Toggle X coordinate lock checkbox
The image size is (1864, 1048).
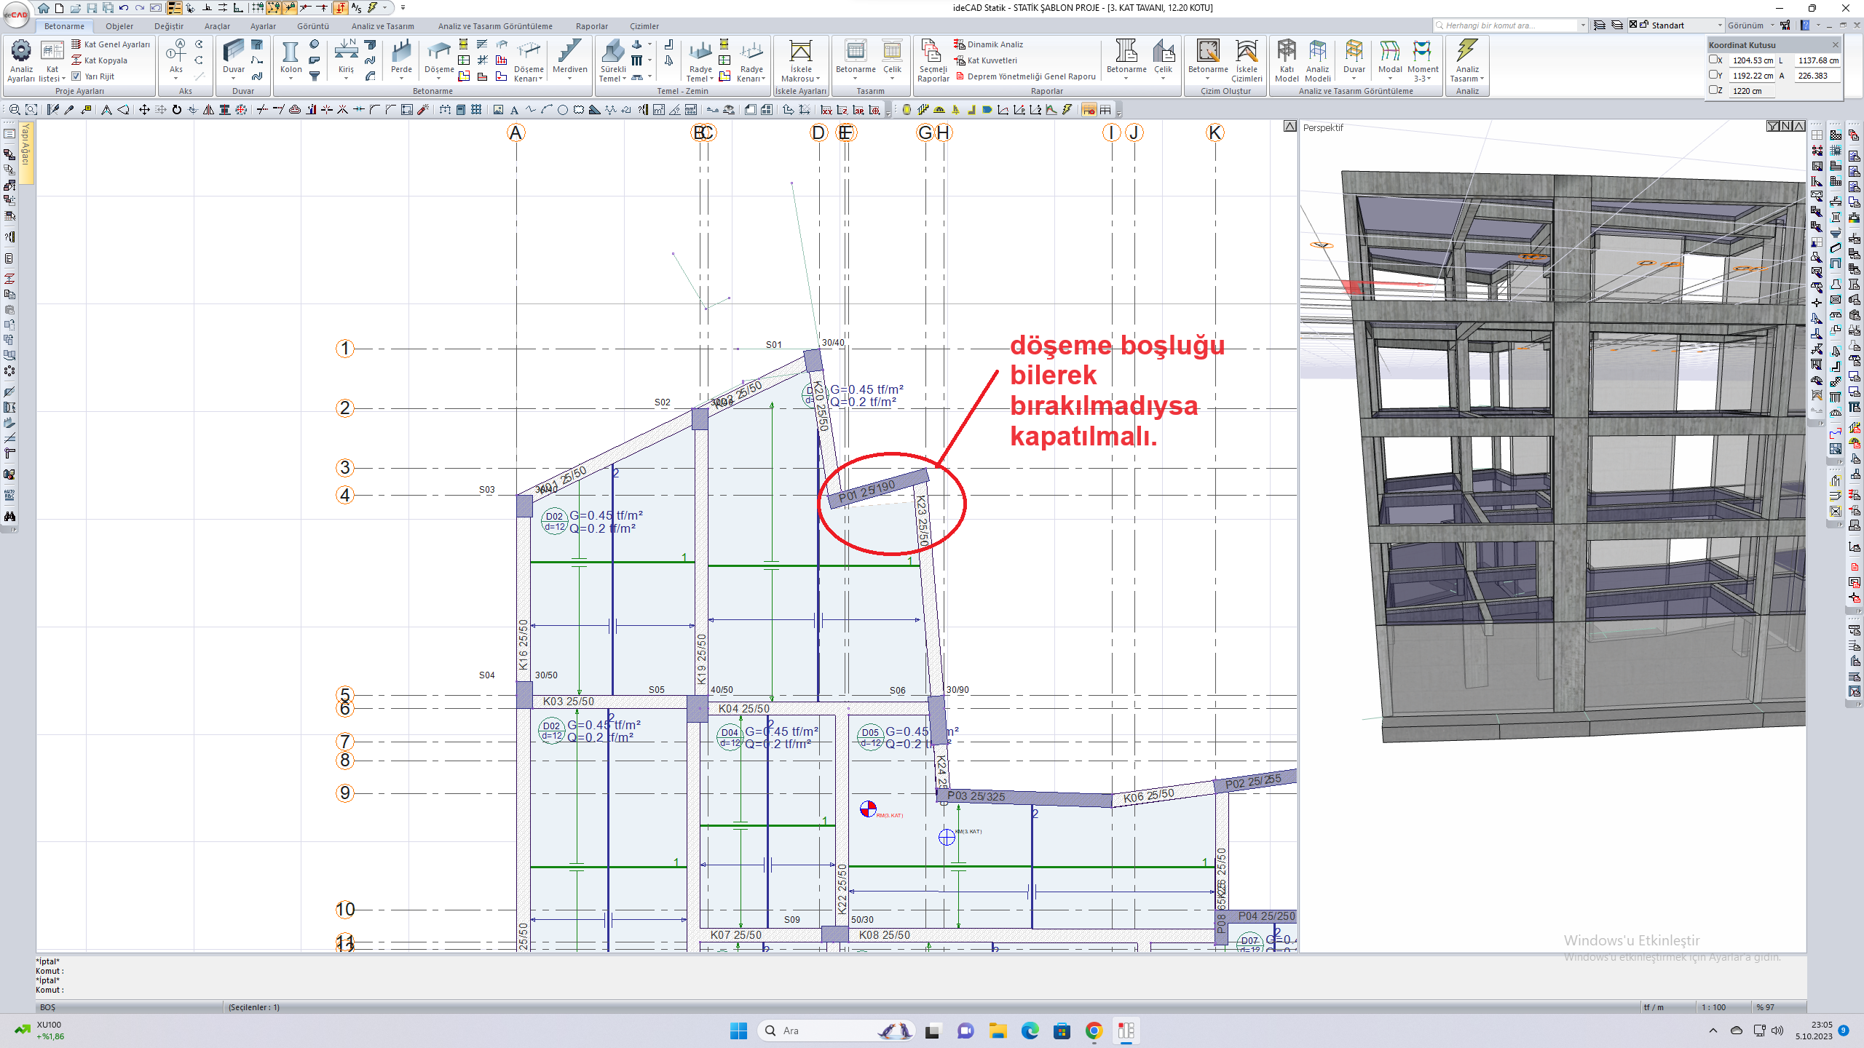point(1713,60)
